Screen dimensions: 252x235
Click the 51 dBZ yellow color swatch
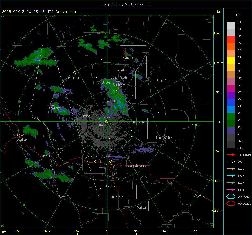coord(231,60)
